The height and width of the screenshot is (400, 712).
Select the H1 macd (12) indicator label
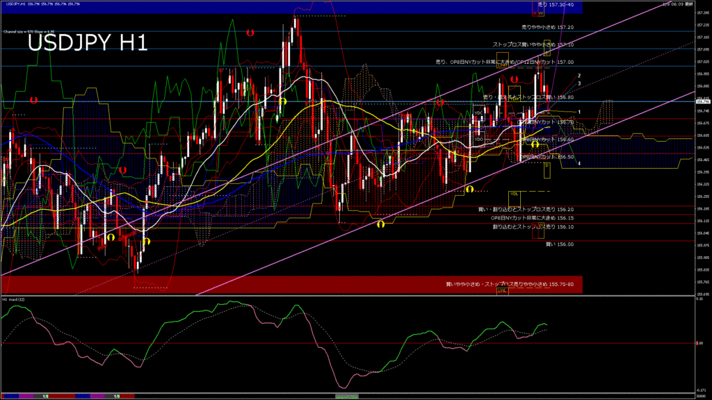14,299
